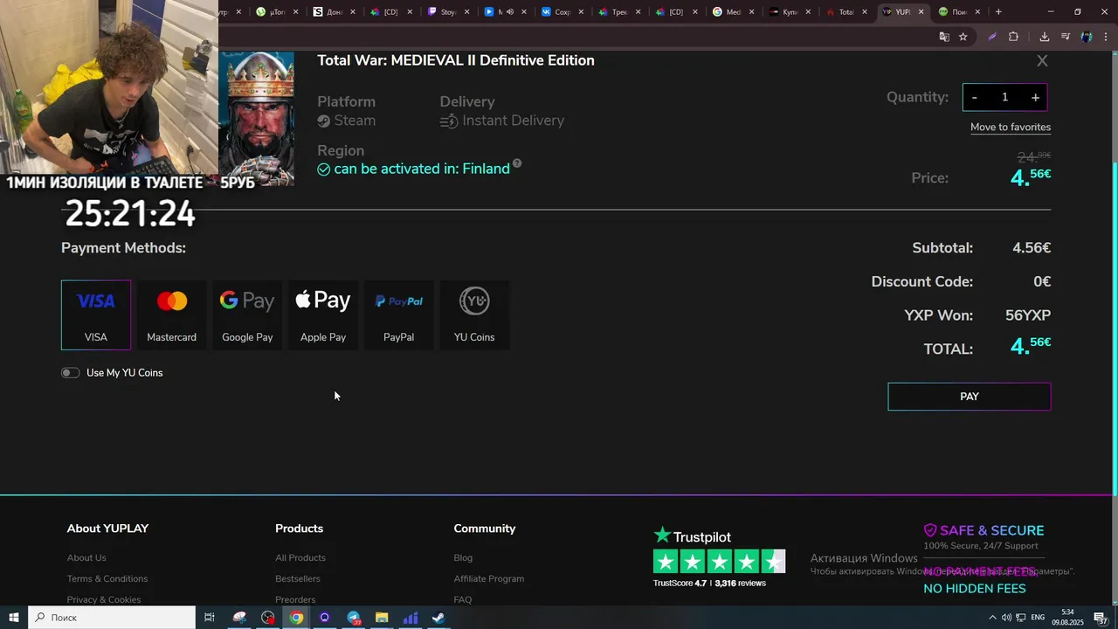Click purple feather extension icon

tap(992, 37)
